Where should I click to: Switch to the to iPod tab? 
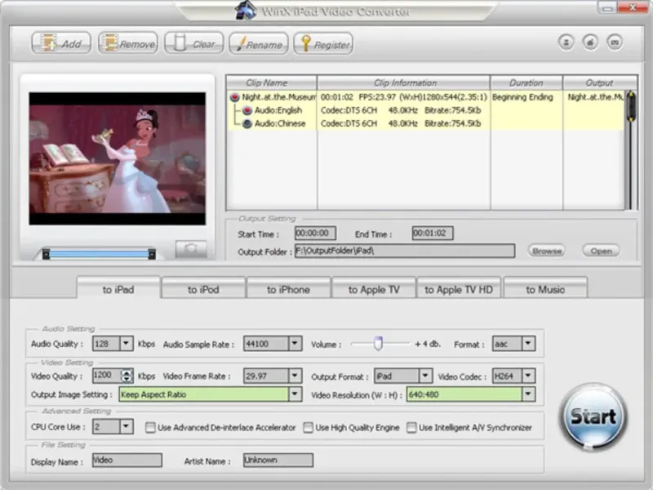click(x=203, y=287)
